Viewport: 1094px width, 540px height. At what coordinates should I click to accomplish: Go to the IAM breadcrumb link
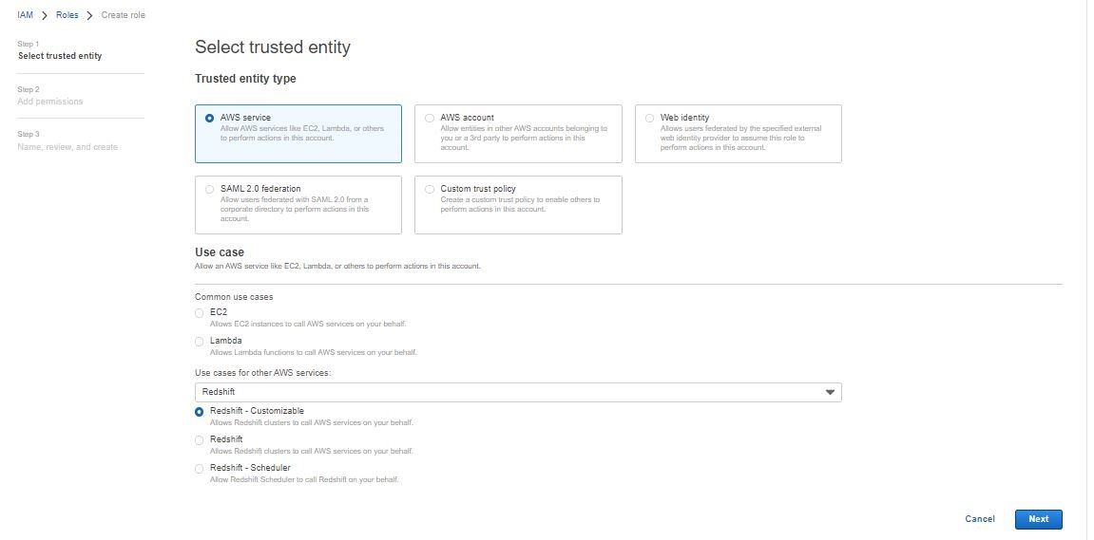pos(25,15)
